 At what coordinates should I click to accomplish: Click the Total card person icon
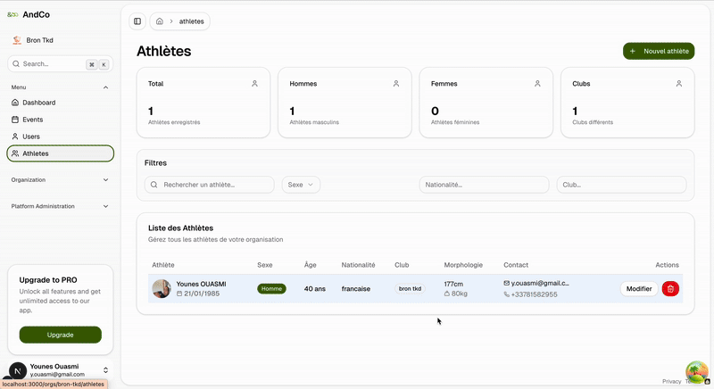coord(254,84)
